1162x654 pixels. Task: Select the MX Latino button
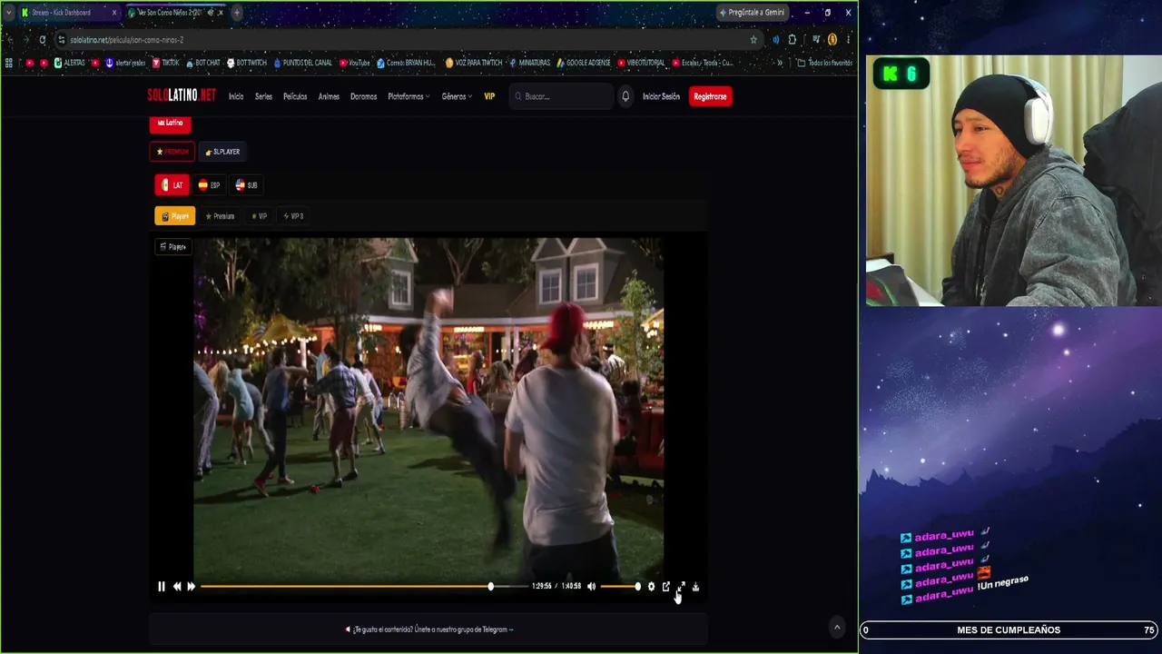(x=170, y=124)
